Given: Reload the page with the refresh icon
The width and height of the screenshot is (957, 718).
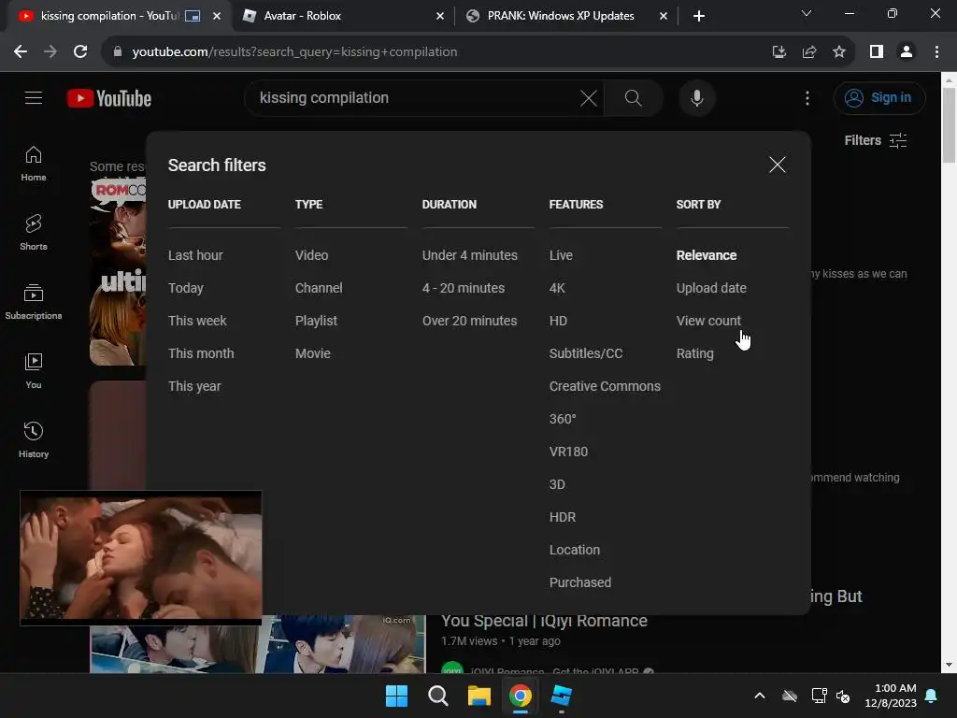Looking at the screenshot, I should coord(80,52).
